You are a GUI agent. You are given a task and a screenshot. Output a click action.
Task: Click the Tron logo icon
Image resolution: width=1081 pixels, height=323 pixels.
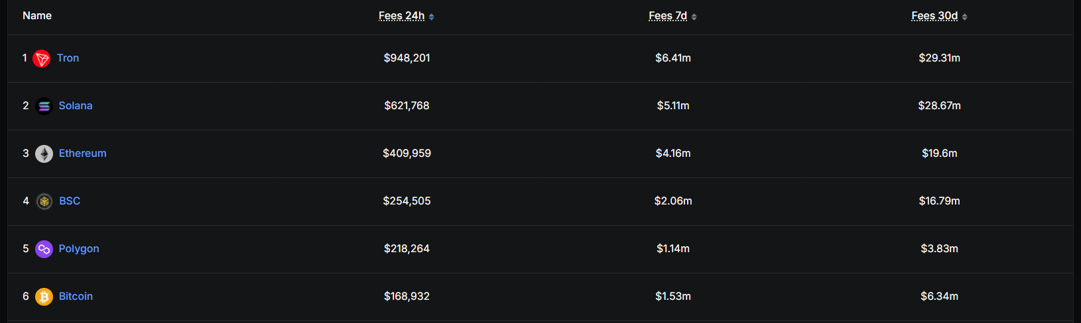tap(41, 59)
